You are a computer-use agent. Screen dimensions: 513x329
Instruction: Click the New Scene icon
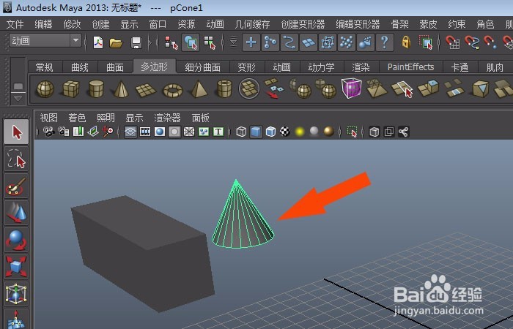(x=97, y=42)
